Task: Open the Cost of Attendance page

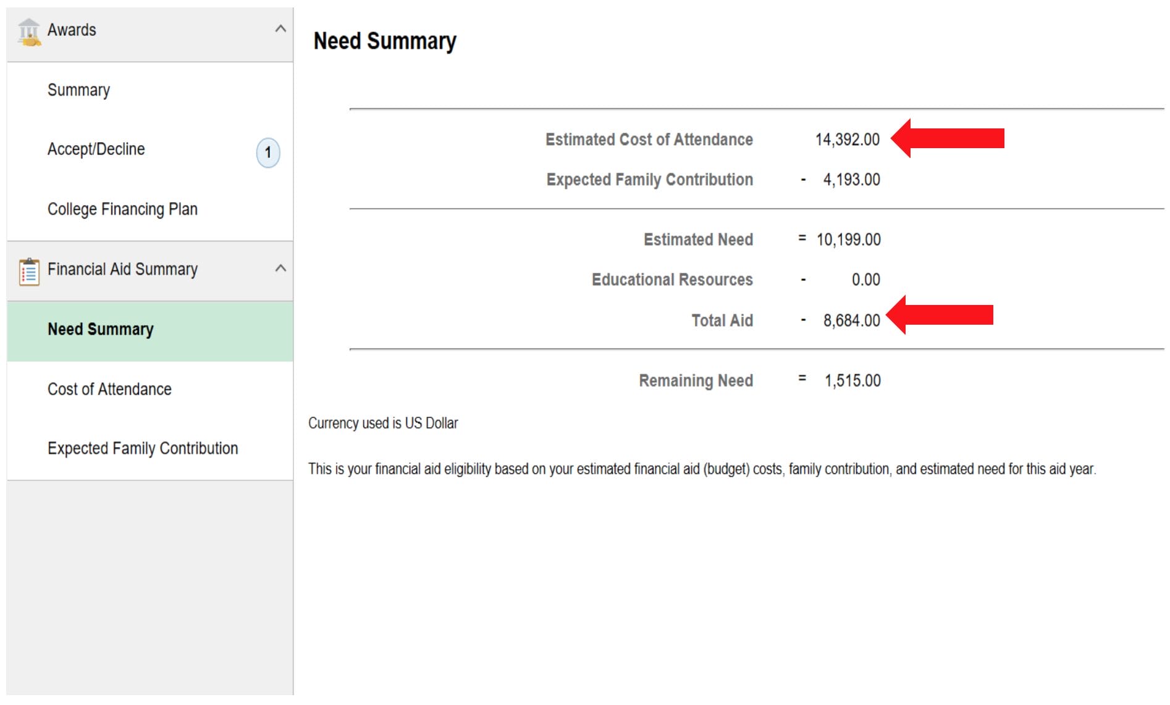Action: 109,390
